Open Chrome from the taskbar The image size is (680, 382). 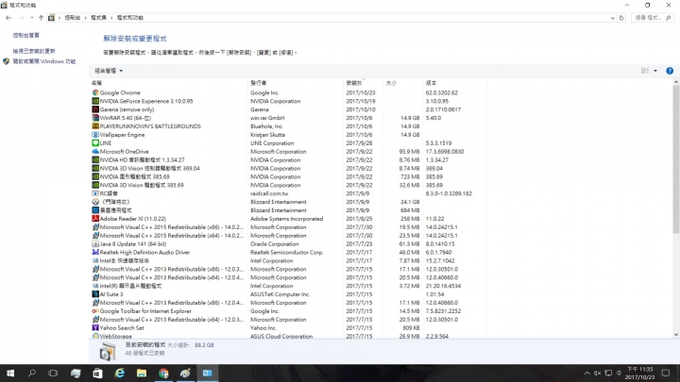click(x=163, y=373)
